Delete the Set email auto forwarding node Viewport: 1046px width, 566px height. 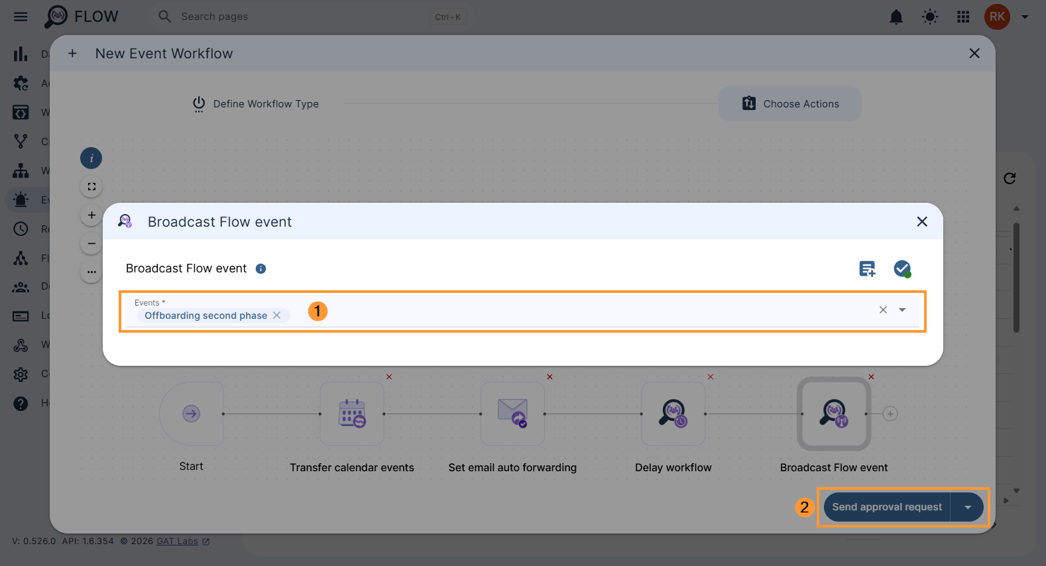(550, 376)
